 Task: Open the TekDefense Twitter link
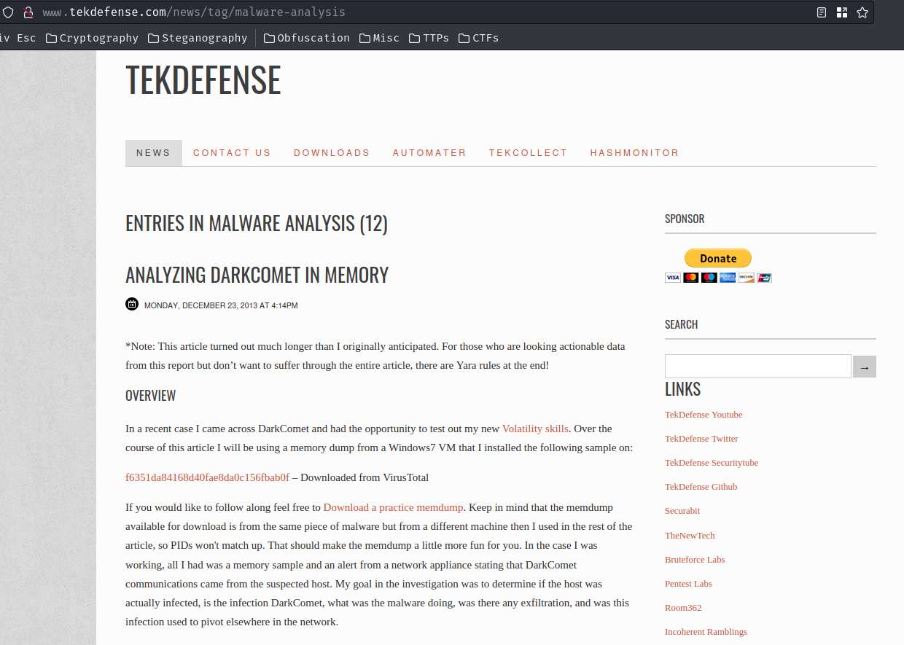(x=701, y=439)
